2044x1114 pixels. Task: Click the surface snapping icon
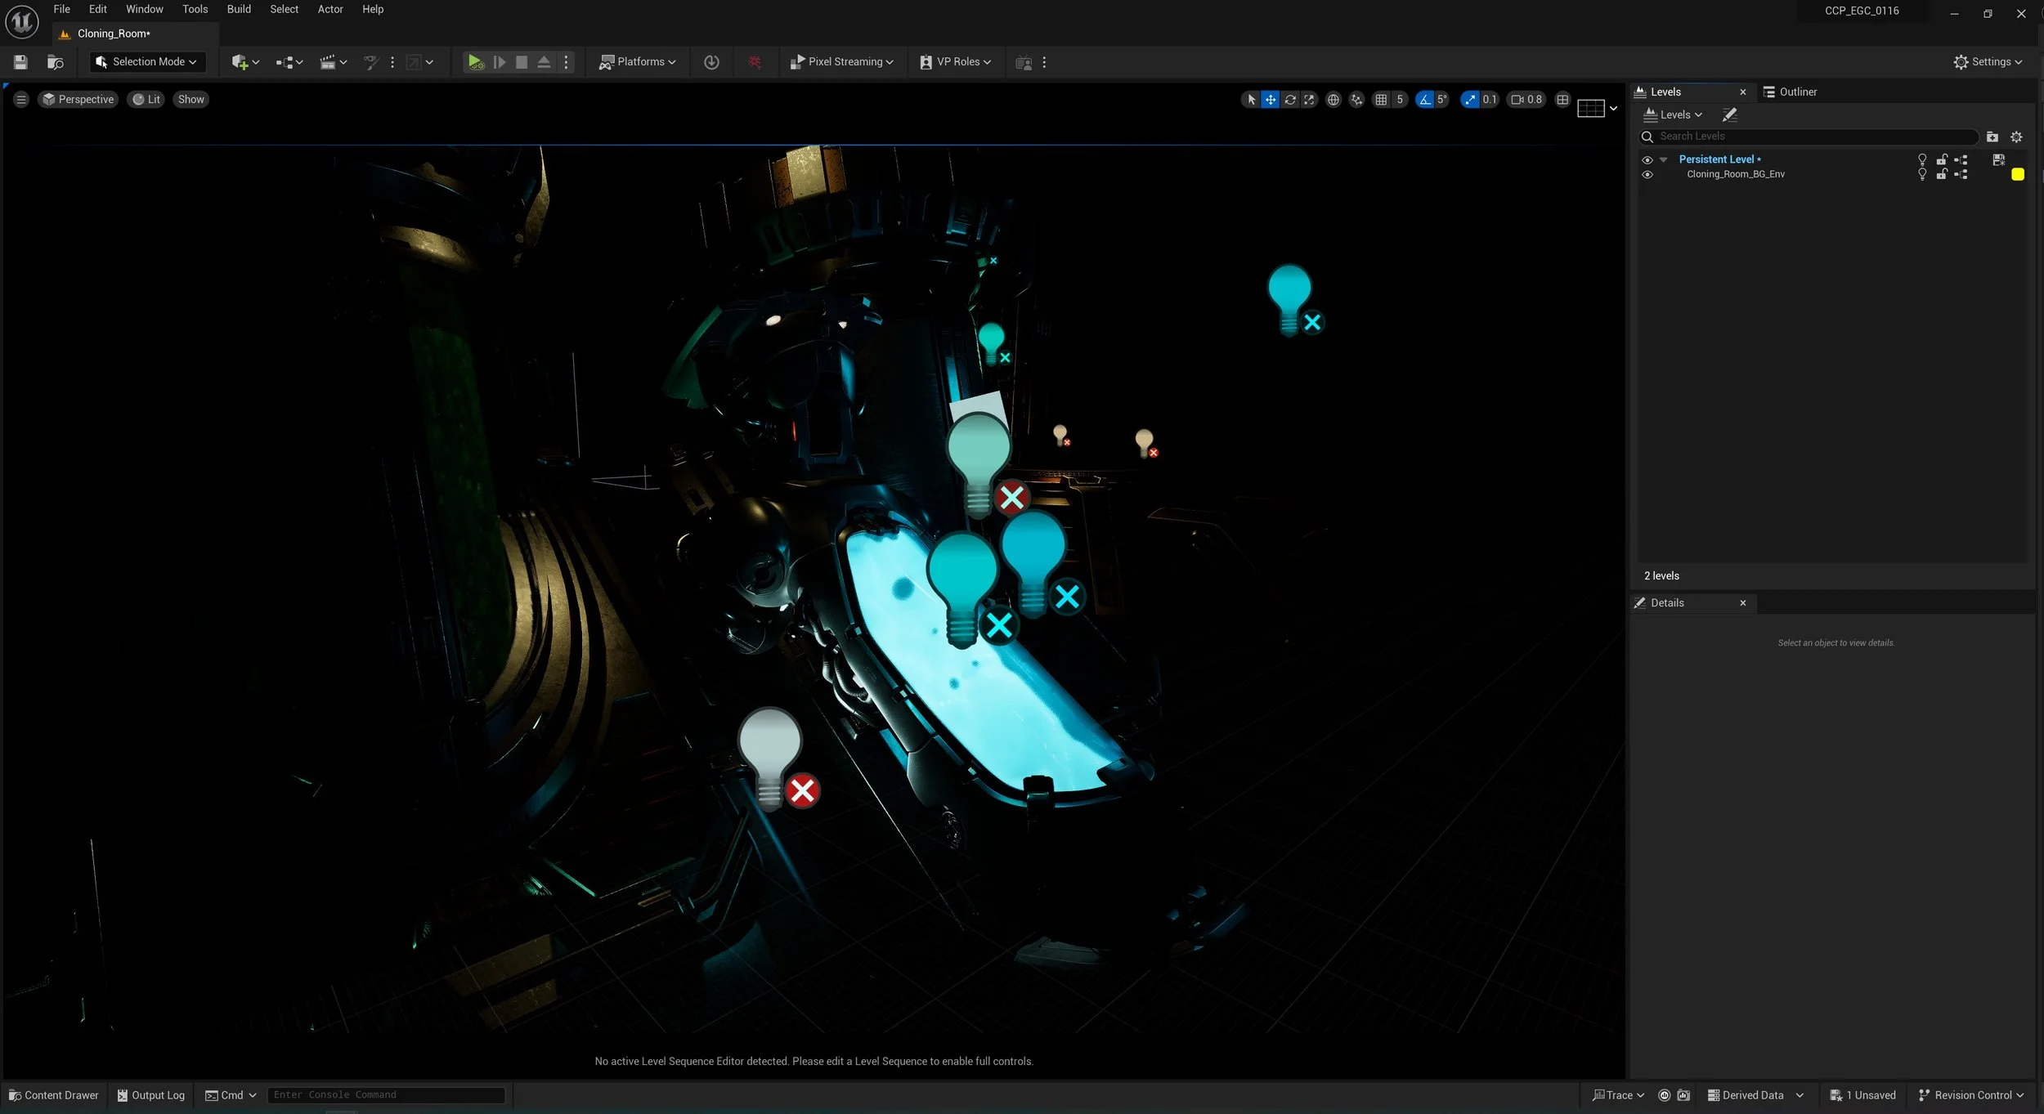1356,100
